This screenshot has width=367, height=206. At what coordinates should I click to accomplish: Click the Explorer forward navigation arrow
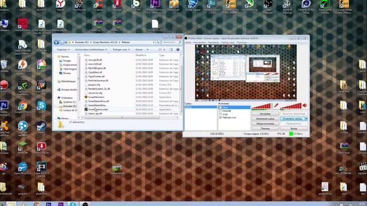[61, 42]
